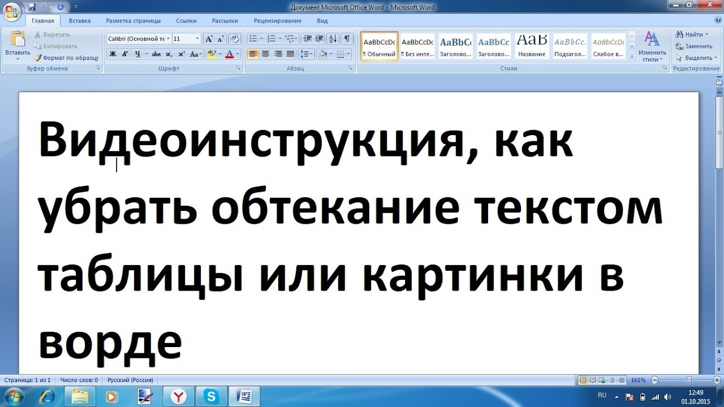Apply red font color (A)
The width and height of the screenshot is (724, 407).
(x=229, y=54)
